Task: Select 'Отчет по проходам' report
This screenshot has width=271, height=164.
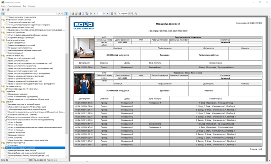Action: click(x=16, y=130)
